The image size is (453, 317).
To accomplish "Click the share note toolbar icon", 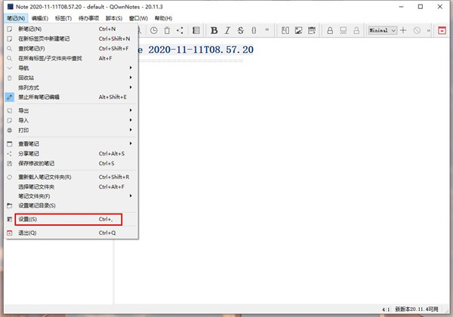I will [179, 30].
